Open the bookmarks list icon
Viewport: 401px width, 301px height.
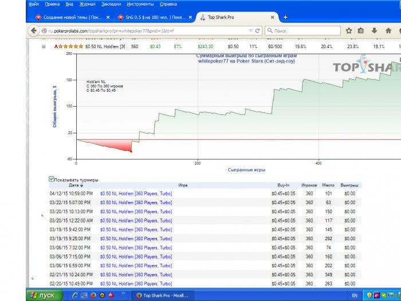[361, 30]
